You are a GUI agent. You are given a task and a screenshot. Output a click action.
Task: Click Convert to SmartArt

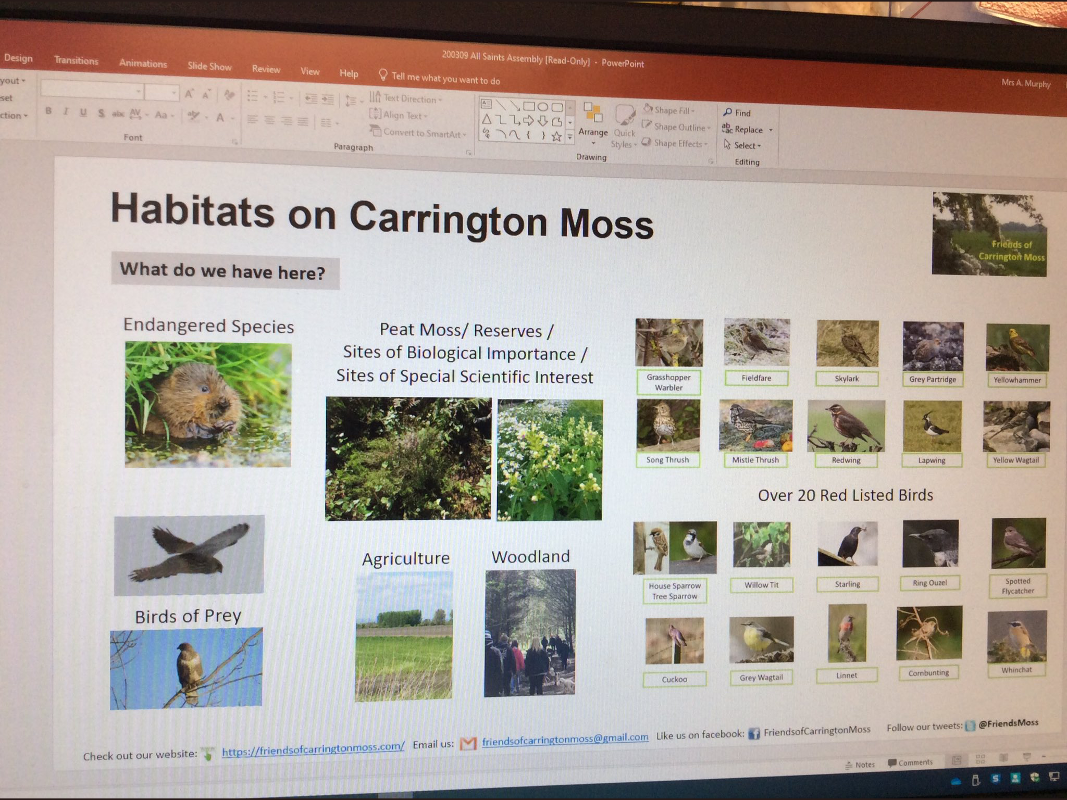tap(417, 132)
